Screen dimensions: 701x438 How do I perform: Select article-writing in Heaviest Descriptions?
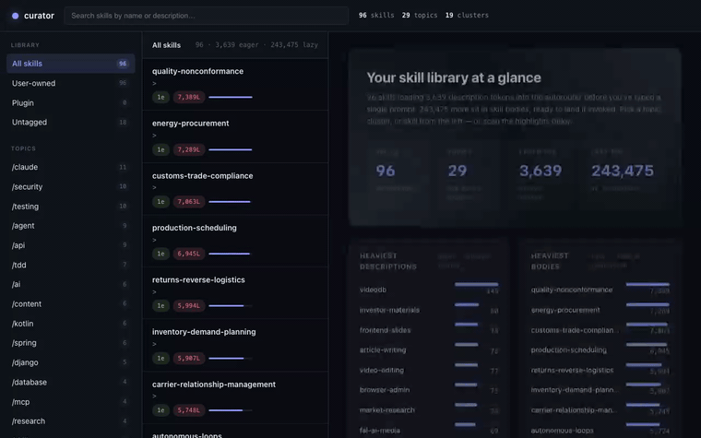429,350
